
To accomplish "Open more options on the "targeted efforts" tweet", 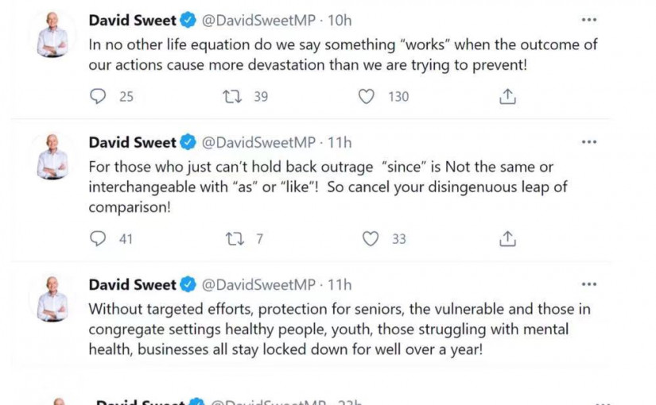I will pyautogui.click(x=588, y=284).
